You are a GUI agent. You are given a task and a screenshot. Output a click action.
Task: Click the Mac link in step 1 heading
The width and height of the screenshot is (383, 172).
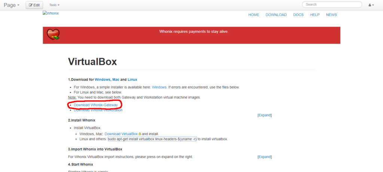tap(116, 80)
